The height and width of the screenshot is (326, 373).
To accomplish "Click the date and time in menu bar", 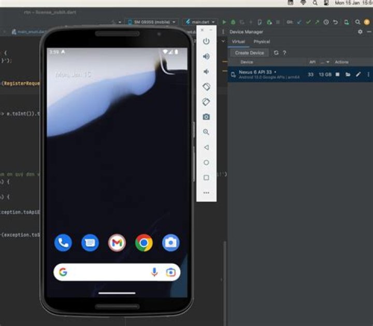I will [353, 3].
